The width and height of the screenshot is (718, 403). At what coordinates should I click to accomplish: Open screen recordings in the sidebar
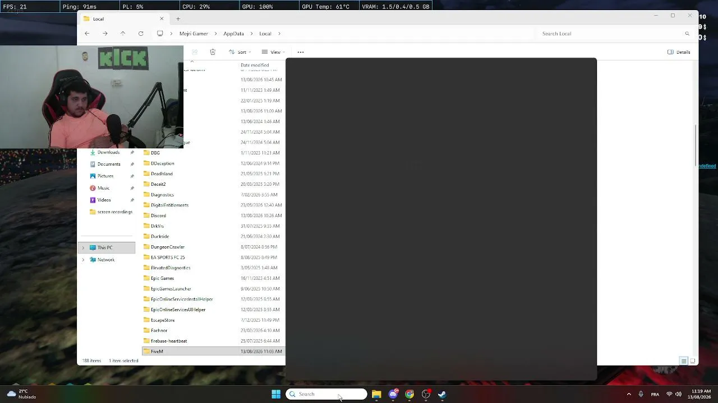114,212
